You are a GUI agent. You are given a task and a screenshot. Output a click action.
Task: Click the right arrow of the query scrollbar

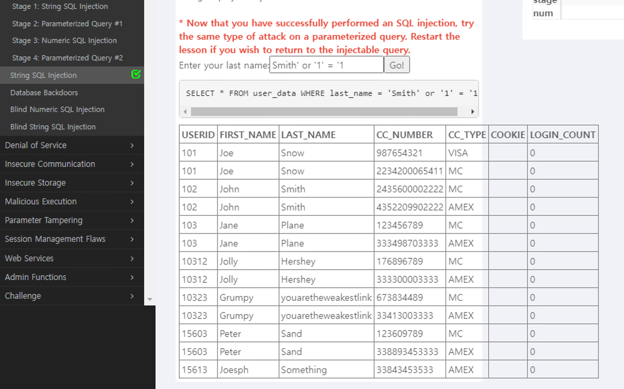[x=473, y=111]
